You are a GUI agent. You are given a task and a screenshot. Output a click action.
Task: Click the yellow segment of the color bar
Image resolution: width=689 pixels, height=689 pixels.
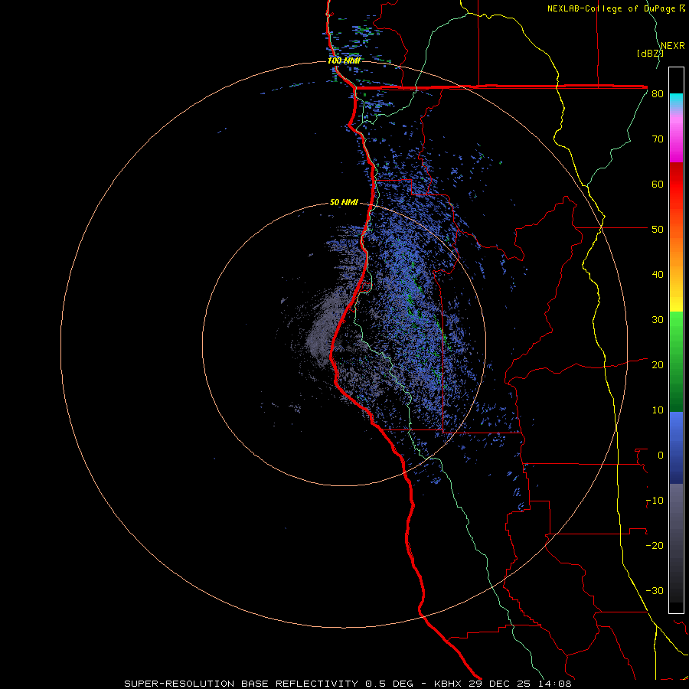coord(676,298)
